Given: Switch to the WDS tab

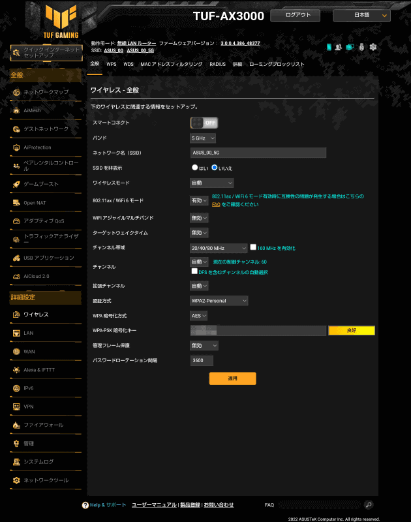Looking at the screenshot, I should click(129, 64).
